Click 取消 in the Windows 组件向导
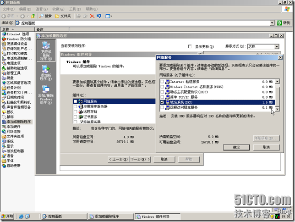 (164, 160)
